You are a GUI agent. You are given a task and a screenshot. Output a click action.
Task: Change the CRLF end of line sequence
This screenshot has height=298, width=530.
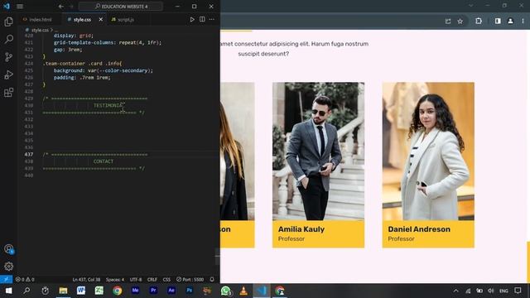tap(152, 280)
